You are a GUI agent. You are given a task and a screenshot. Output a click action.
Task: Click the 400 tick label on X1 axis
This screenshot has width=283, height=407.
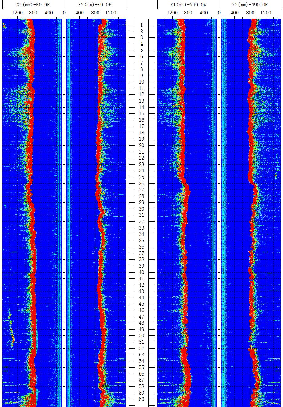[x=49, y=13]
